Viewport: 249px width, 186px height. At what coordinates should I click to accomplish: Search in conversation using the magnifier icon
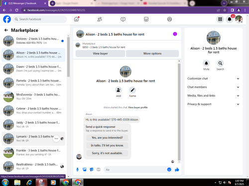(220, 63)
